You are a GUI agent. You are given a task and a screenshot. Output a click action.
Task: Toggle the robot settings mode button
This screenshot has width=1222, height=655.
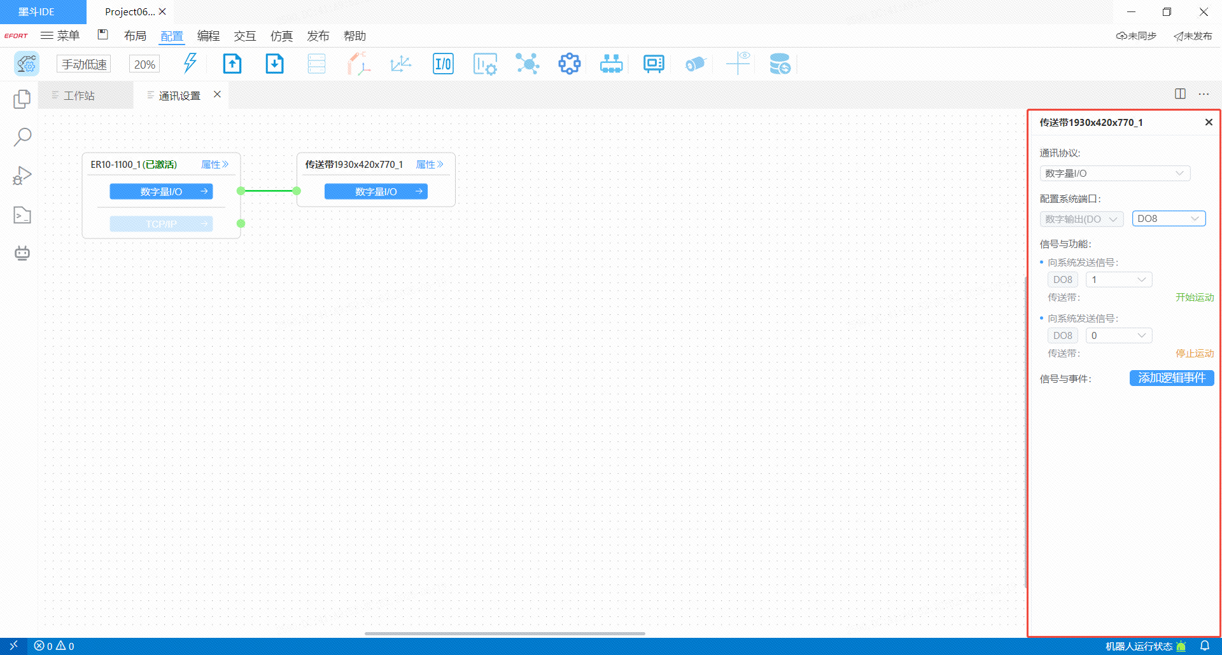[27, 64]
